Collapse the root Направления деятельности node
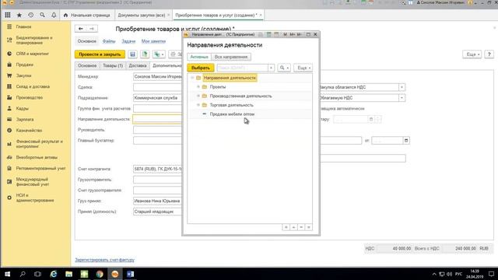Image resolution: width=498 pixels, height=280 pixels. [x=192, y=78]
